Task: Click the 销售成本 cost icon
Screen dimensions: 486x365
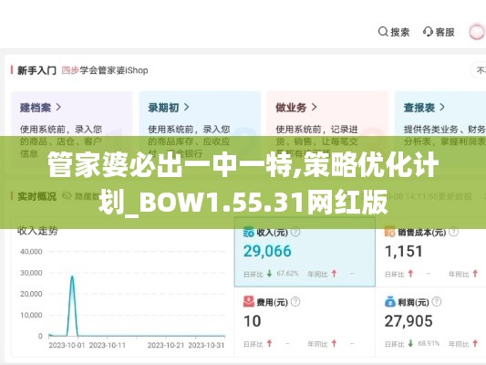Action: click(389, 232)
